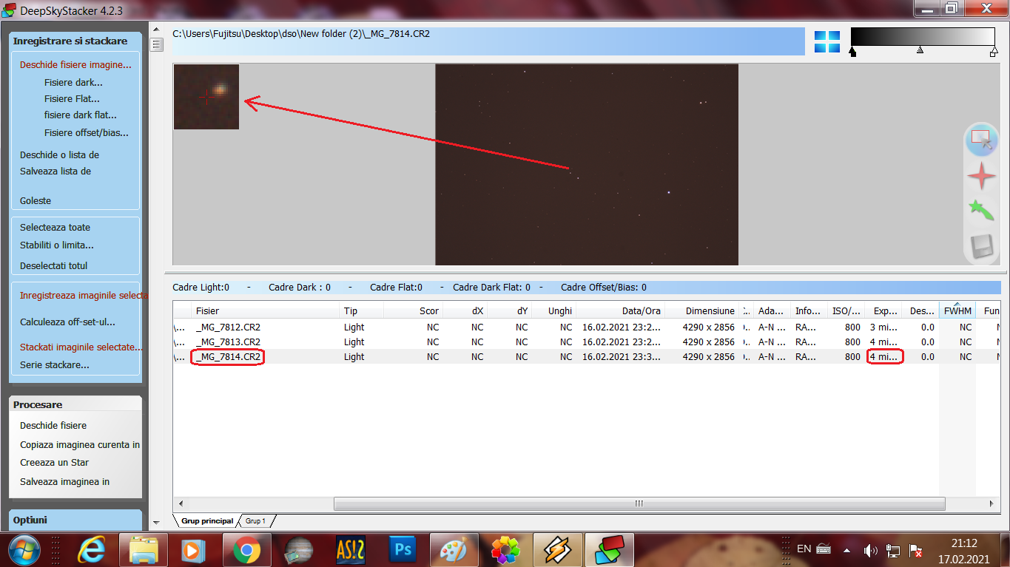Adjust the black point gradient slider marker
Screen dimensions: 1010x567
click(x=853, y=52)
